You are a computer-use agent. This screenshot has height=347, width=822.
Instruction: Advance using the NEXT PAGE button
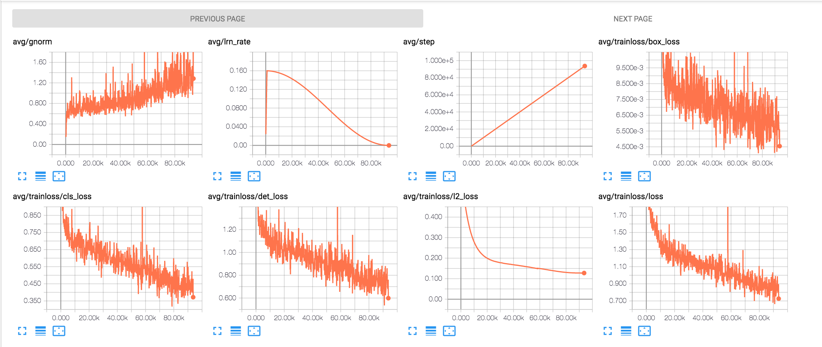coord(633,18)
